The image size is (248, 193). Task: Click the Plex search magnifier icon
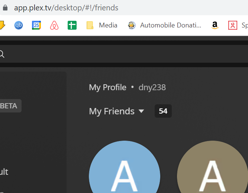[x=2, y=54]
